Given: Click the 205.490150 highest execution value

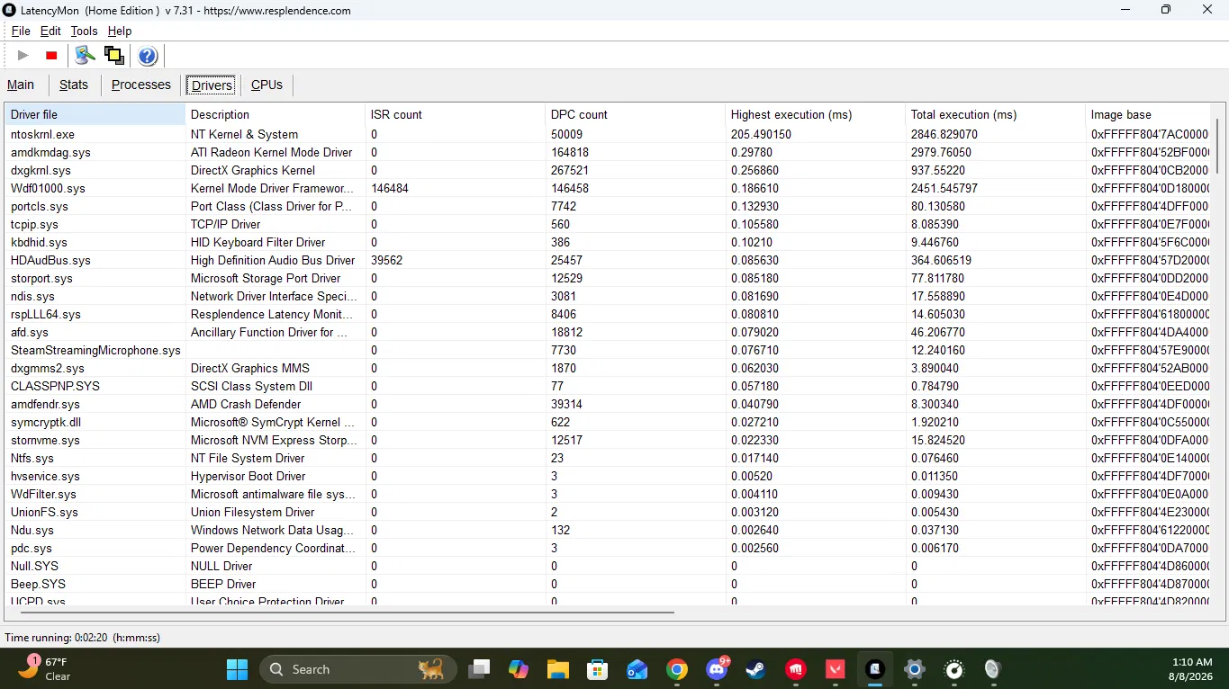Looking at the screenshot, I should [x=761, y=134].
